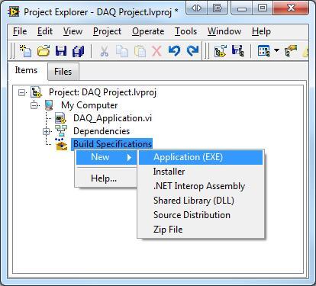Click the second extra title bar button
The image size is (316, 286).
pyautogui.click(x=217, y=8)
